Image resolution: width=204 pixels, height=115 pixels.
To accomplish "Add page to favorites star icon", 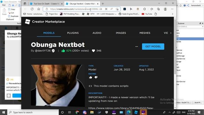I will 117,9.
